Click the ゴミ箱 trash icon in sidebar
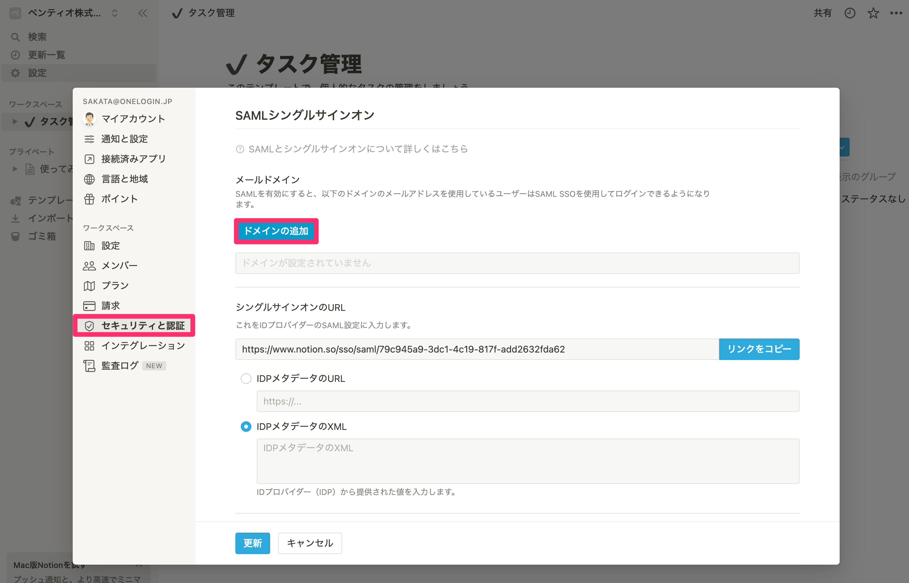This screenshot has width=909, height=583. click(x=15, y=236)
